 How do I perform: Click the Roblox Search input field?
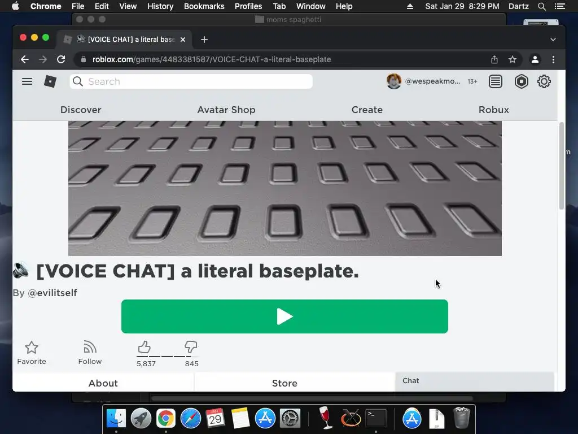tap(191, 81)
